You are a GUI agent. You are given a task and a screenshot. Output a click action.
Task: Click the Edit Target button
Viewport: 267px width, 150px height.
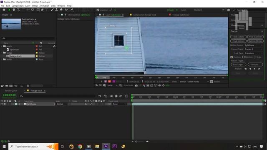(x=238, y=65)
